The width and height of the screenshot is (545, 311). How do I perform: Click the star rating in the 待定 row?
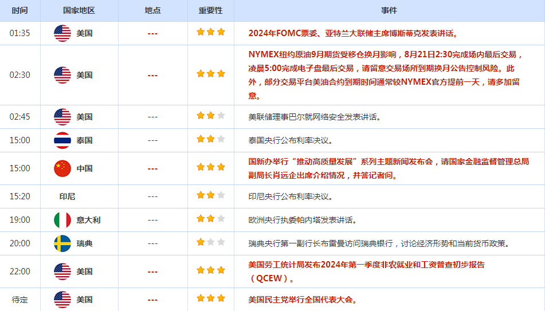point(211,298)
